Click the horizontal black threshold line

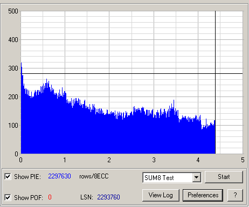tap(132, 73)
